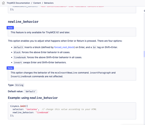
Task: Click the 'InsertLineBreak' command text
Action: pyautogui.click(x=21, y=77)
